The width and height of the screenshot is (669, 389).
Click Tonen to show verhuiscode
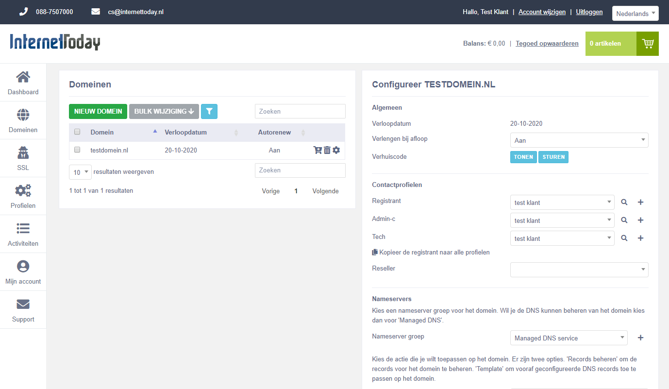pos(523,157)
